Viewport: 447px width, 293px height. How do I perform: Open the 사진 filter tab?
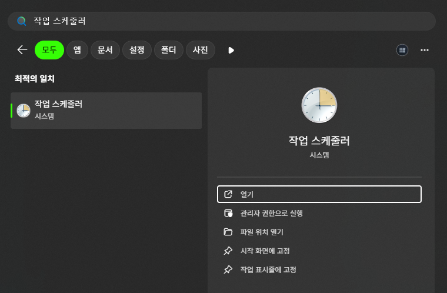201,50
